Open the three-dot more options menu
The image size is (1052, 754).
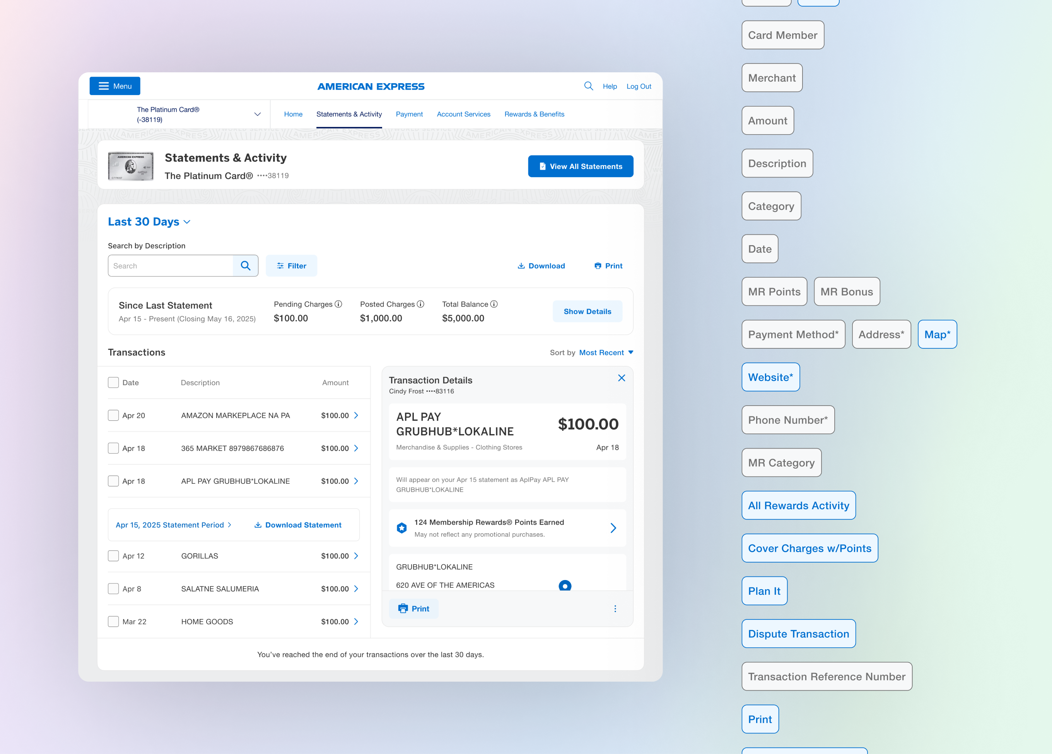(x=615, y=608)
